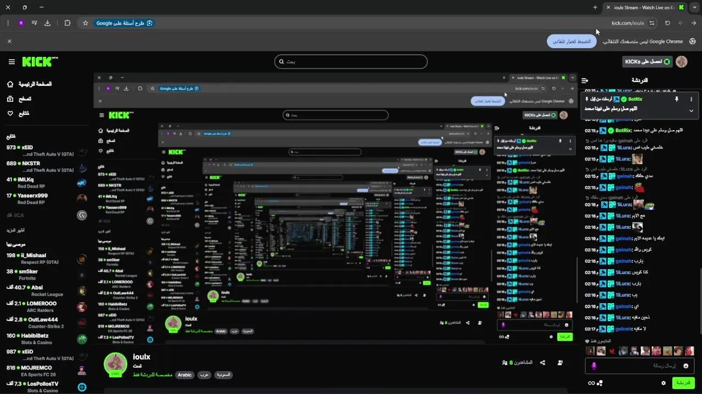Click the follow user icon beside share

[560, 363]
